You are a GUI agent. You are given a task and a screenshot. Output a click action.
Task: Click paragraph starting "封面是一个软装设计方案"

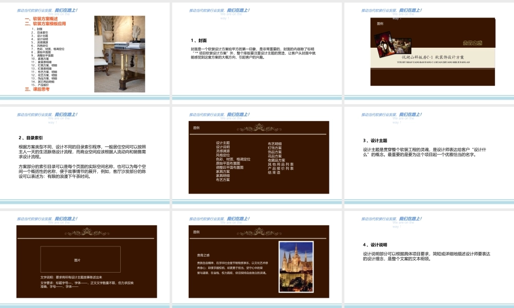tap(253, 53)
